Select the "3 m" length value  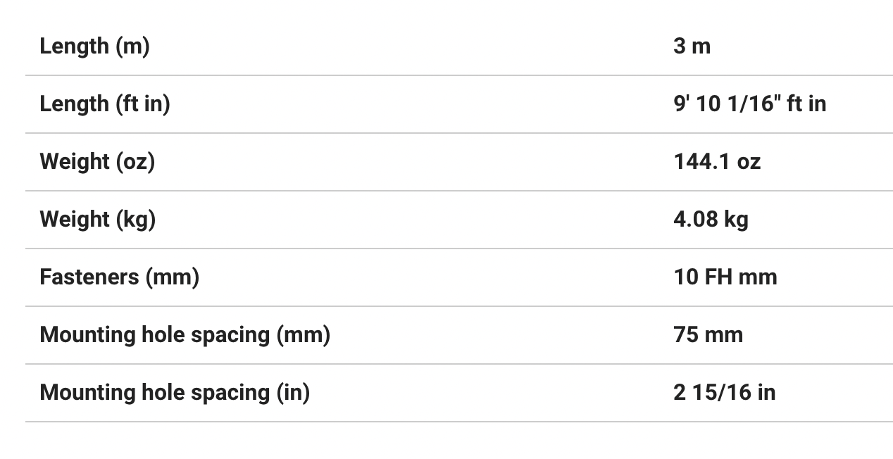click(692, 46)
